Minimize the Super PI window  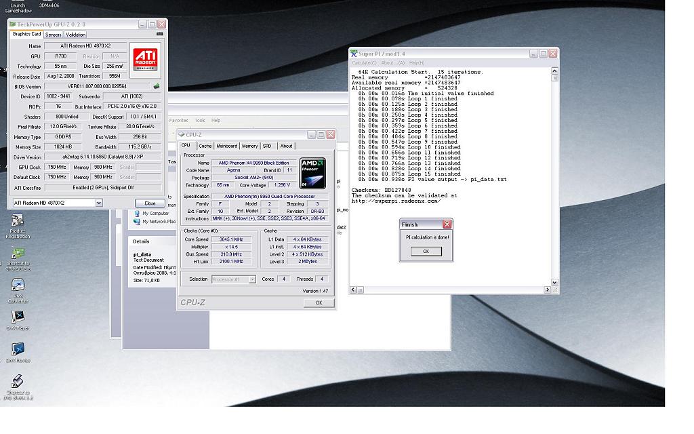(534, 53)
